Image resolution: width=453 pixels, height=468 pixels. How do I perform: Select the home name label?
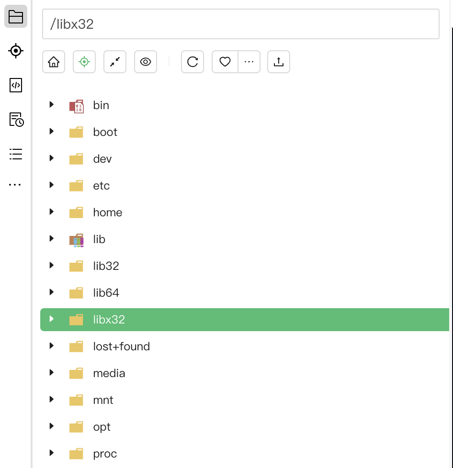(107, 213)
